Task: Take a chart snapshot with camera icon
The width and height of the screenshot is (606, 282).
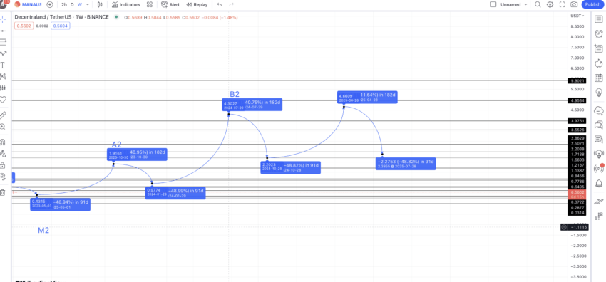Action: [575, 5]
